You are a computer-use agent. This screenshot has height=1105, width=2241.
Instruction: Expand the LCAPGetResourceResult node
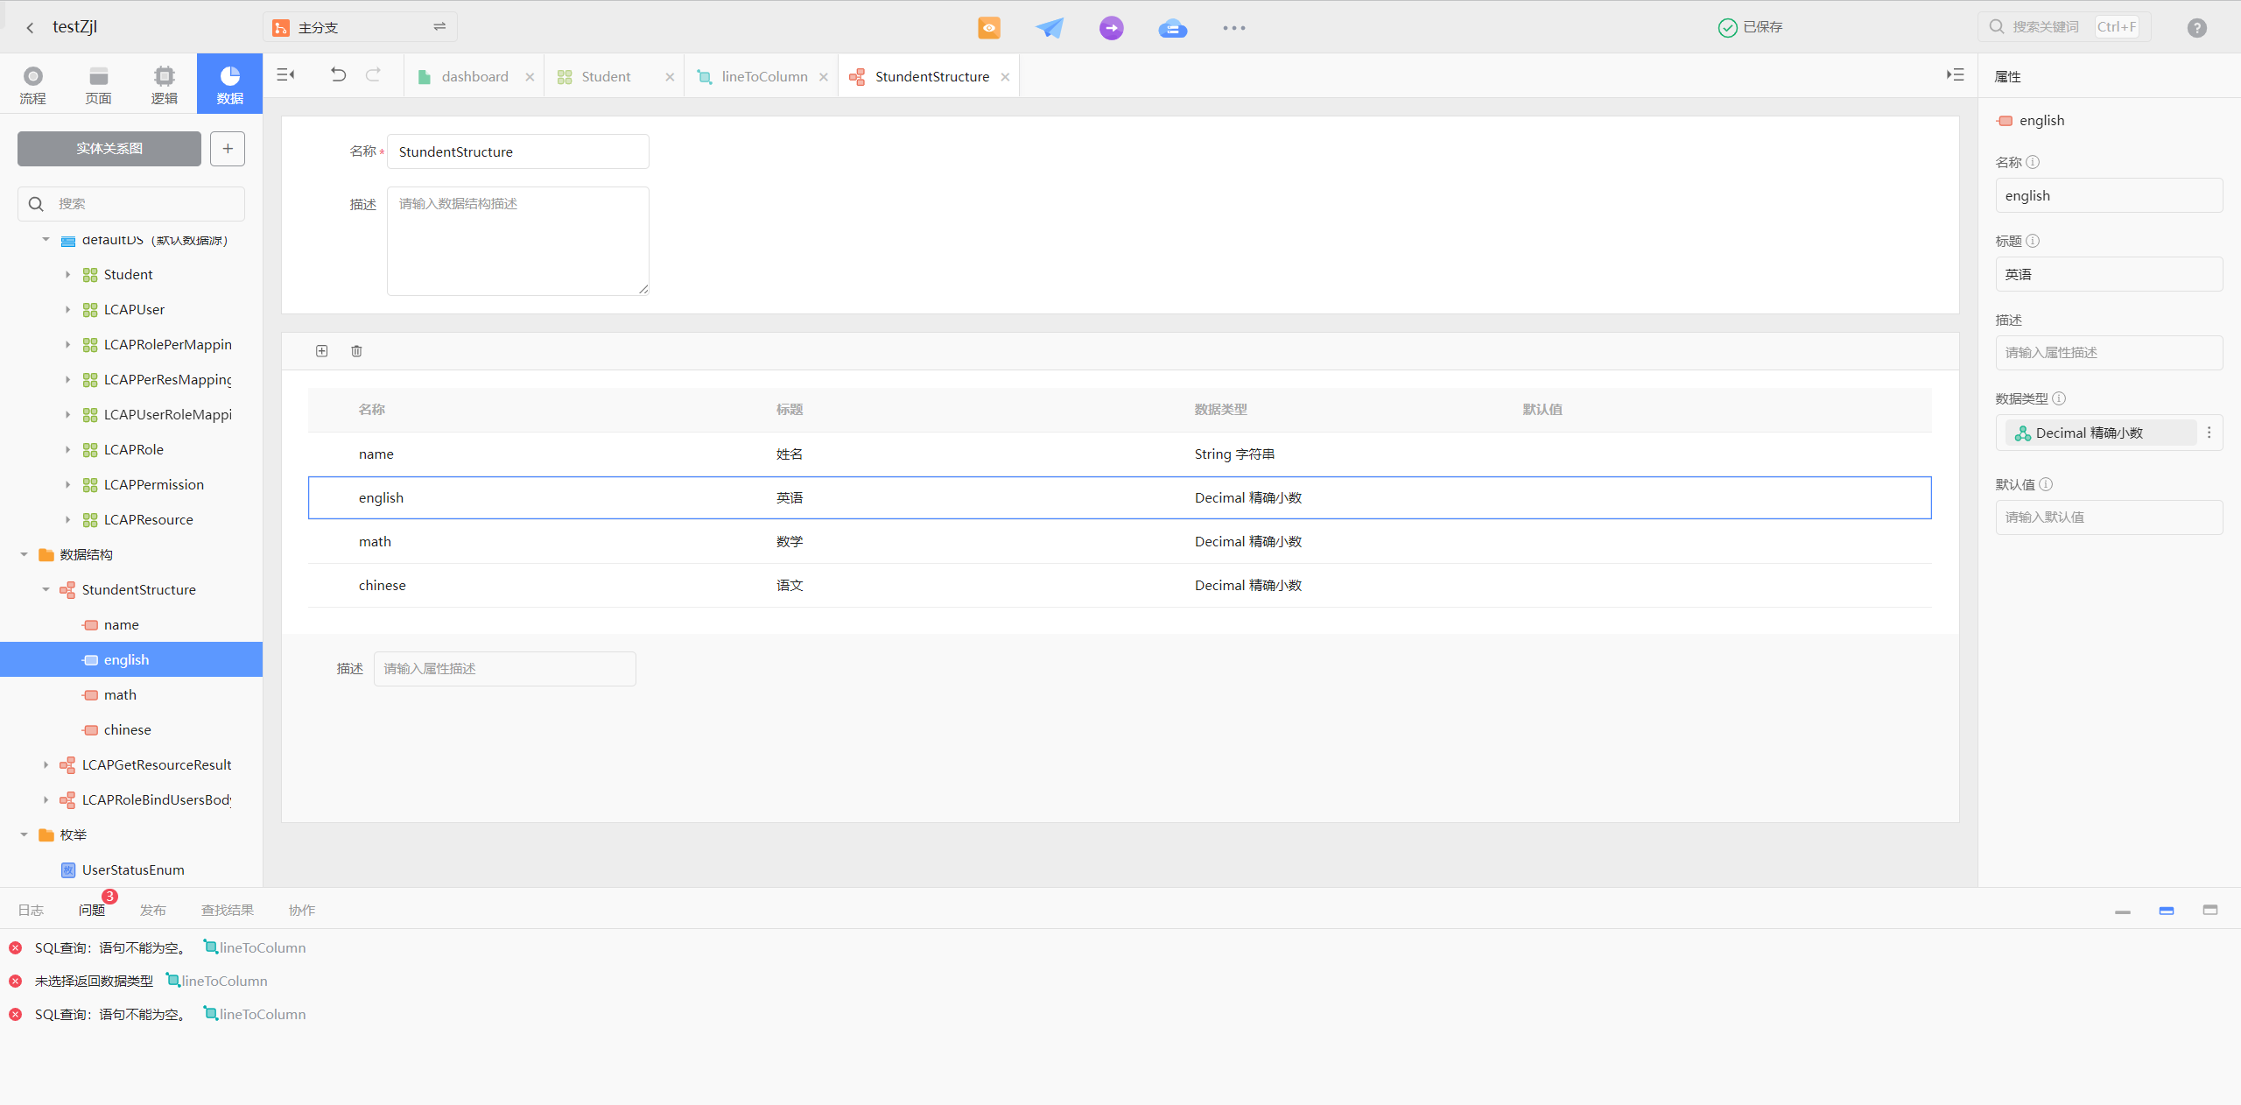pos(46,765)
